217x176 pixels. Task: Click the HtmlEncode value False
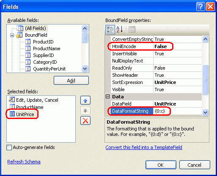click(161, 46)
